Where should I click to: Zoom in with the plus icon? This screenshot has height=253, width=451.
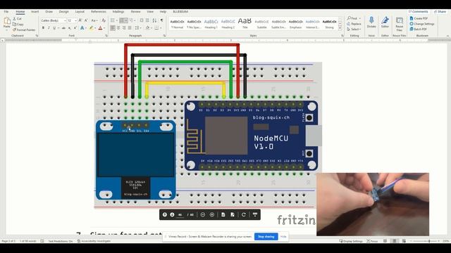212,214
